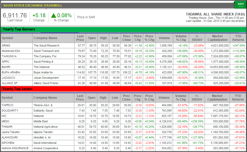
Task: Sort Gainers table by Volume header
Action: pos(164,38)
